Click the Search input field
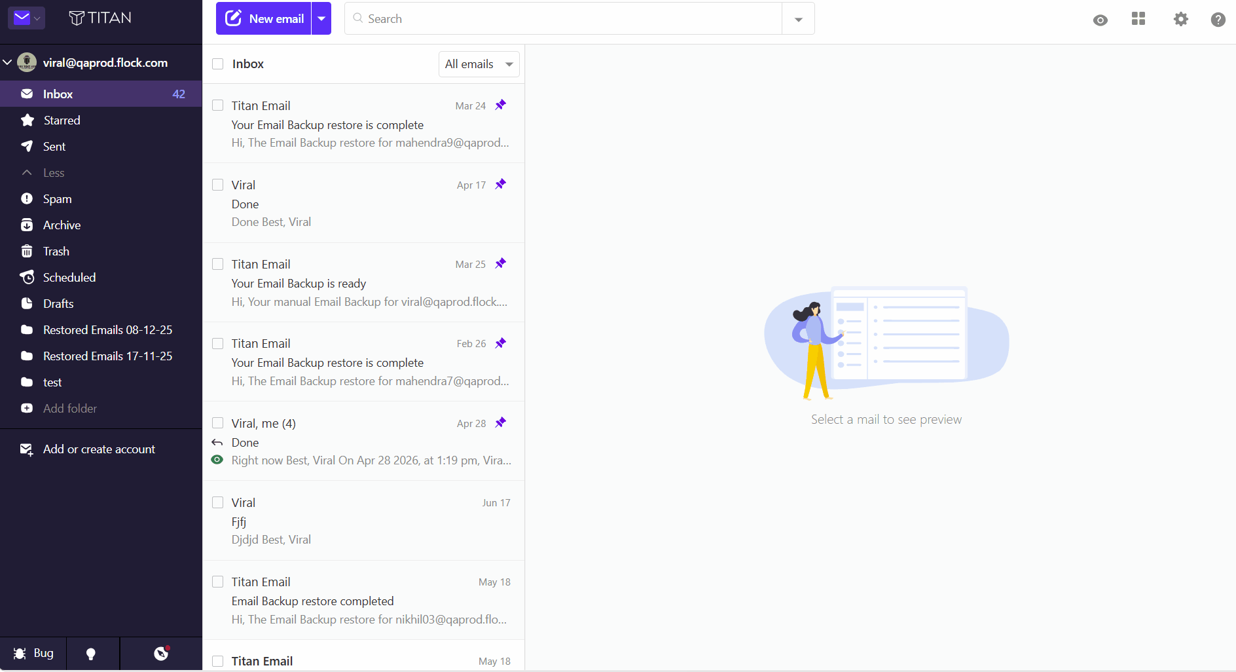The height and width of the screenshot is (672, 1236). coord(563,18)
